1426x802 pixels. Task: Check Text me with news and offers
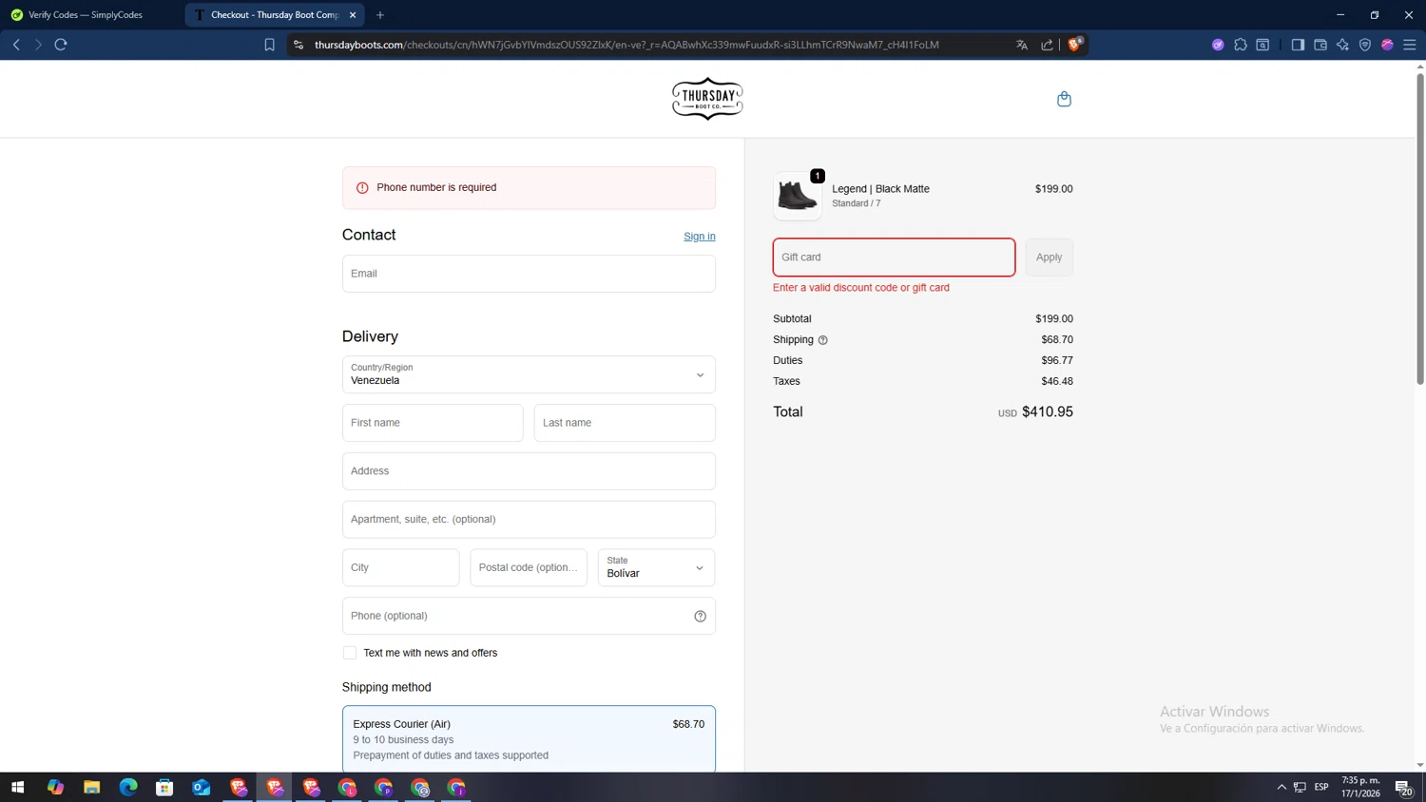[x=350, y=653]
